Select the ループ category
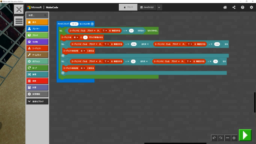Screen dimensions: 256x144 coord(37,68)
